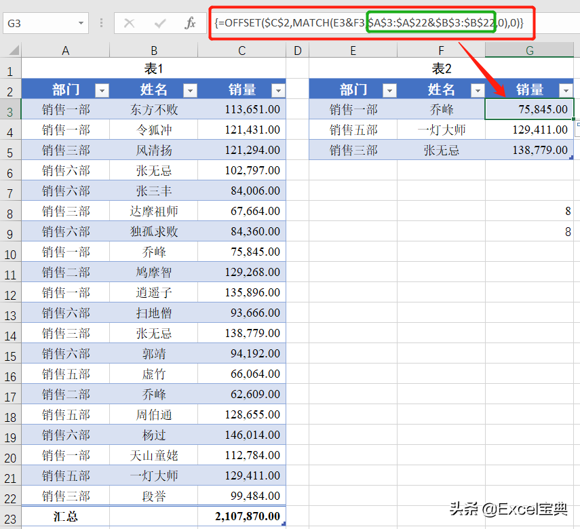Select column F header

pyautogui.click(x=442, y=50)
